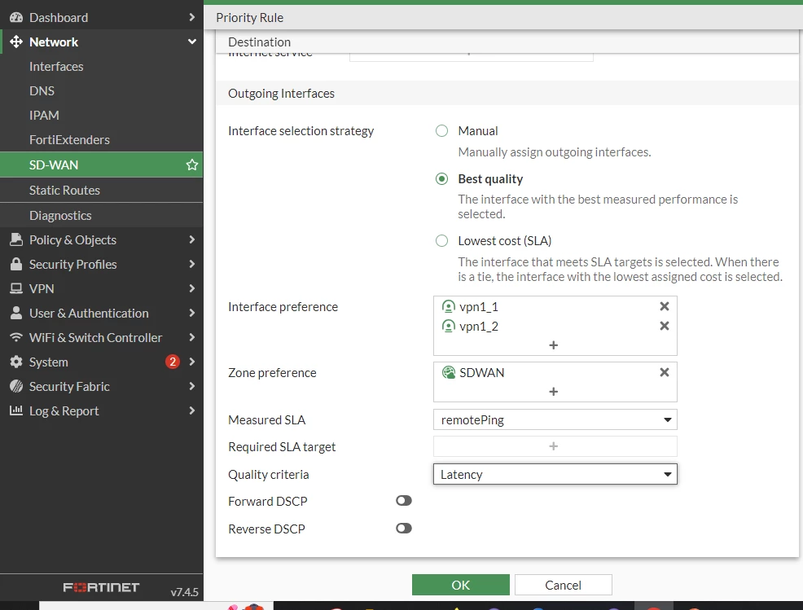Image resolution: width=803 pixels, height=610 pixels.
Task: Open the Diagnostics menu item
Action: click(102, 216)
